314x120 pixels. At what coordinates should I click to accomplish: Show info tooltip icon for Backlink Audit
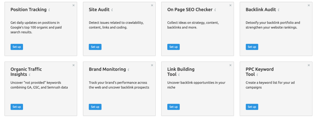click(278, 10)
